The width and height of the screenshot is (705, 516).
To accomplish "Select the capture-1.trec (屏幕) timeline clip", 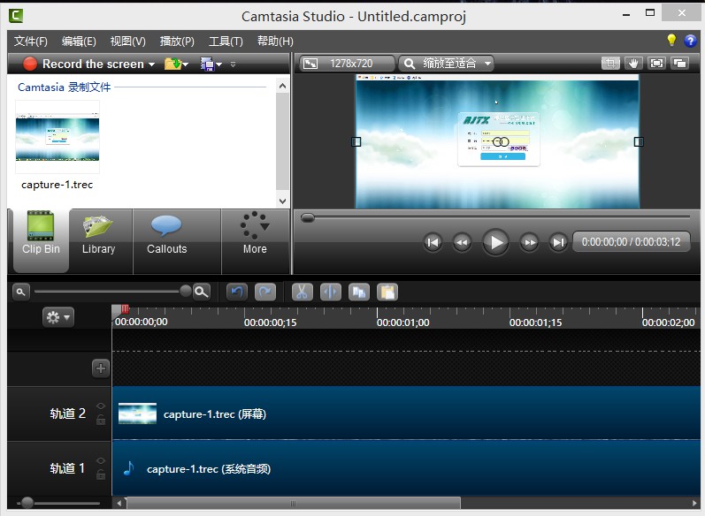I will [406, 414].
